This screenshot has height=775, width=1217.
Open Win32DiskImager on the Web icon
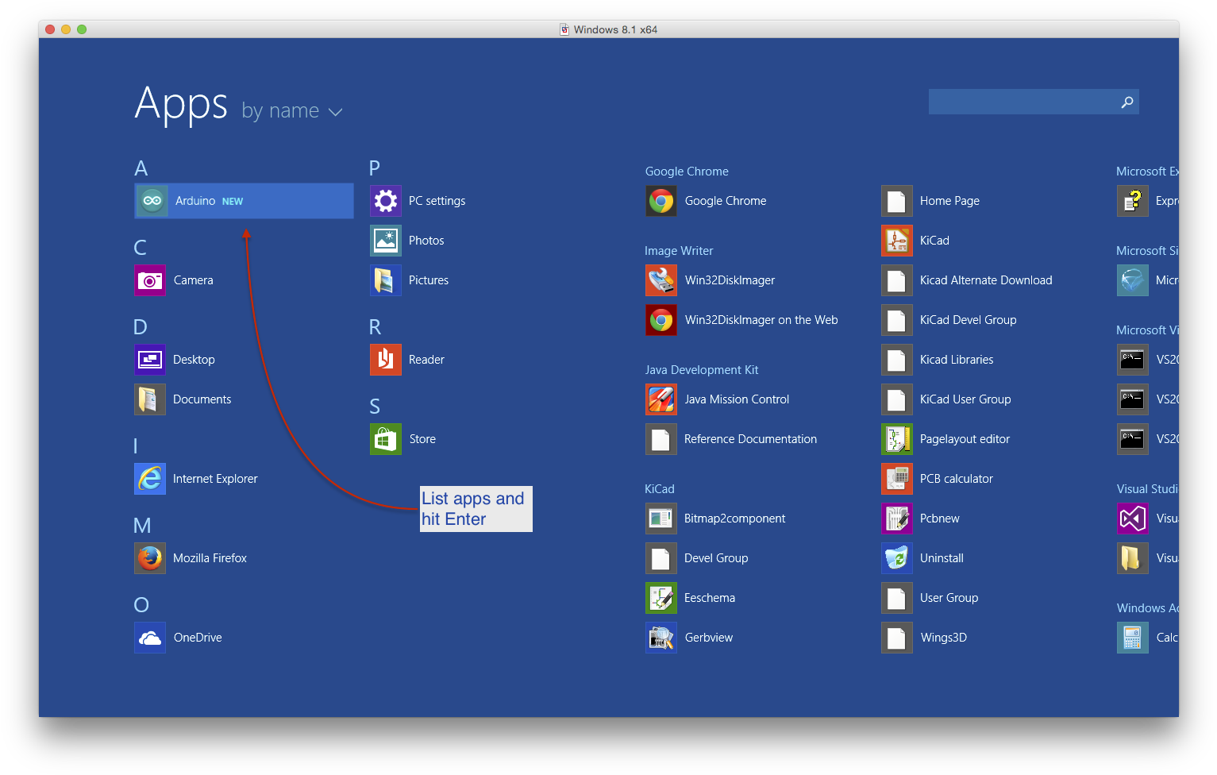[661, 320]
